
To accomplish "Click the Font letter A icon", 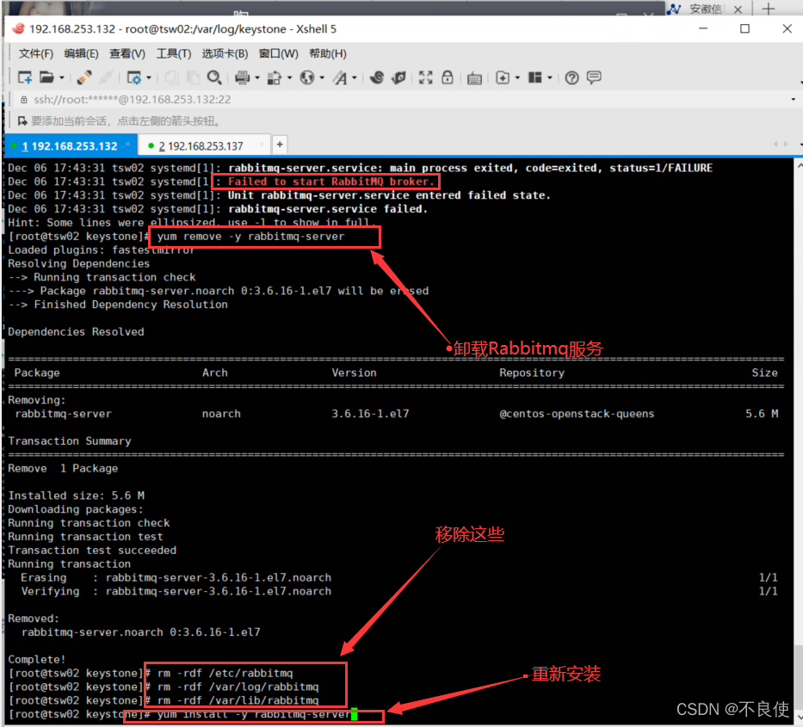I will click(340, 77).
